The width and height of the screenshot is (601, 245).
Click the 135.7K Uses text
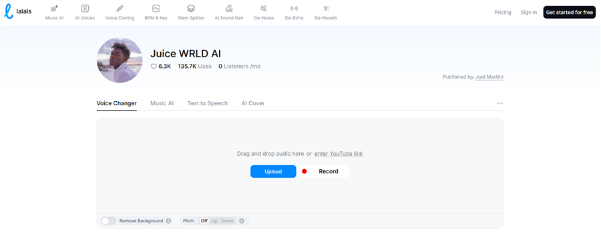(x=194, y=66)
